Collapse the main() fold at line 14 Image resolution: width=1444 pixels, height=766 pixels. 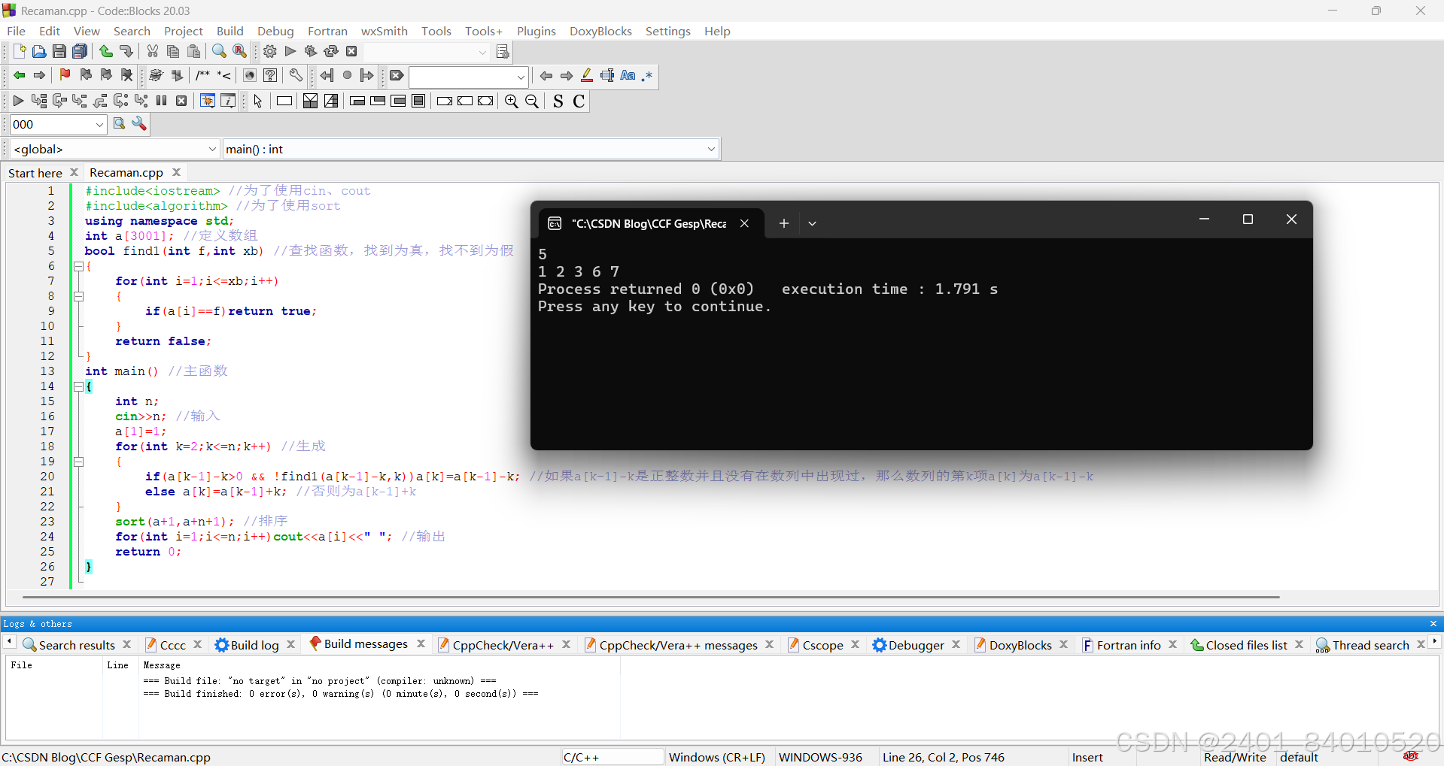[78, 386]
